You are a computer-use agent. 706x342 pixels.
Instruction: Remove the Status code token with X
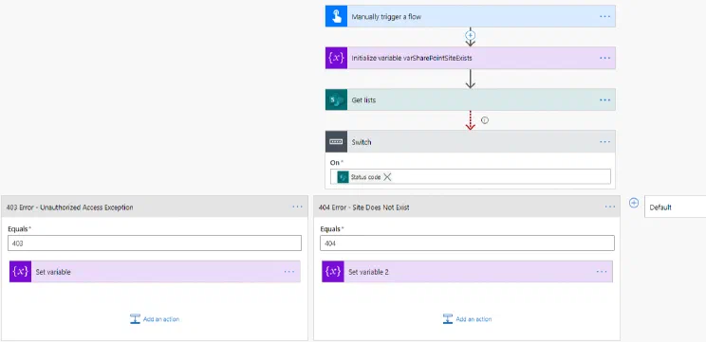click(x=387, y=177)
